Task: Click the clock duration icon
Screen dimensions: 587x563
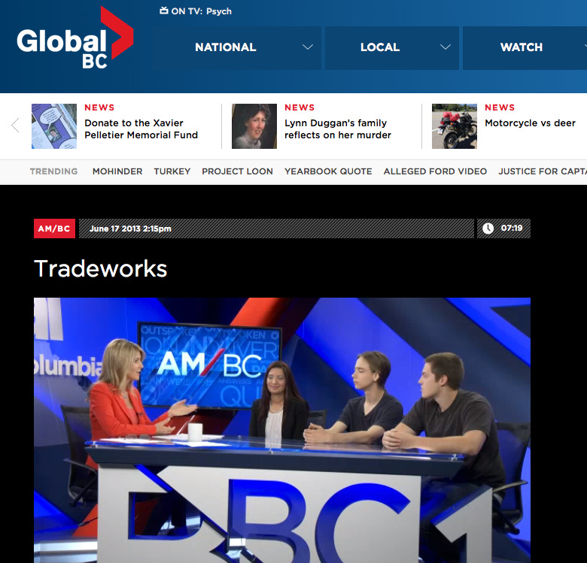Action: [x=488, y=229]
